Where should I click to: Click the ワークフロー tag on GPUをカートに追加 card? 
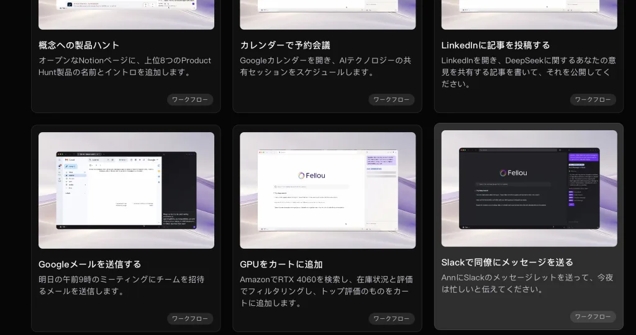391,319
